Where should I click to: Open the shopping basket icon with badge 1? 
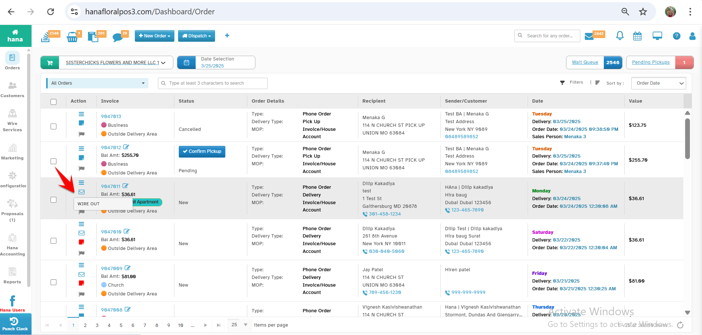72,37
